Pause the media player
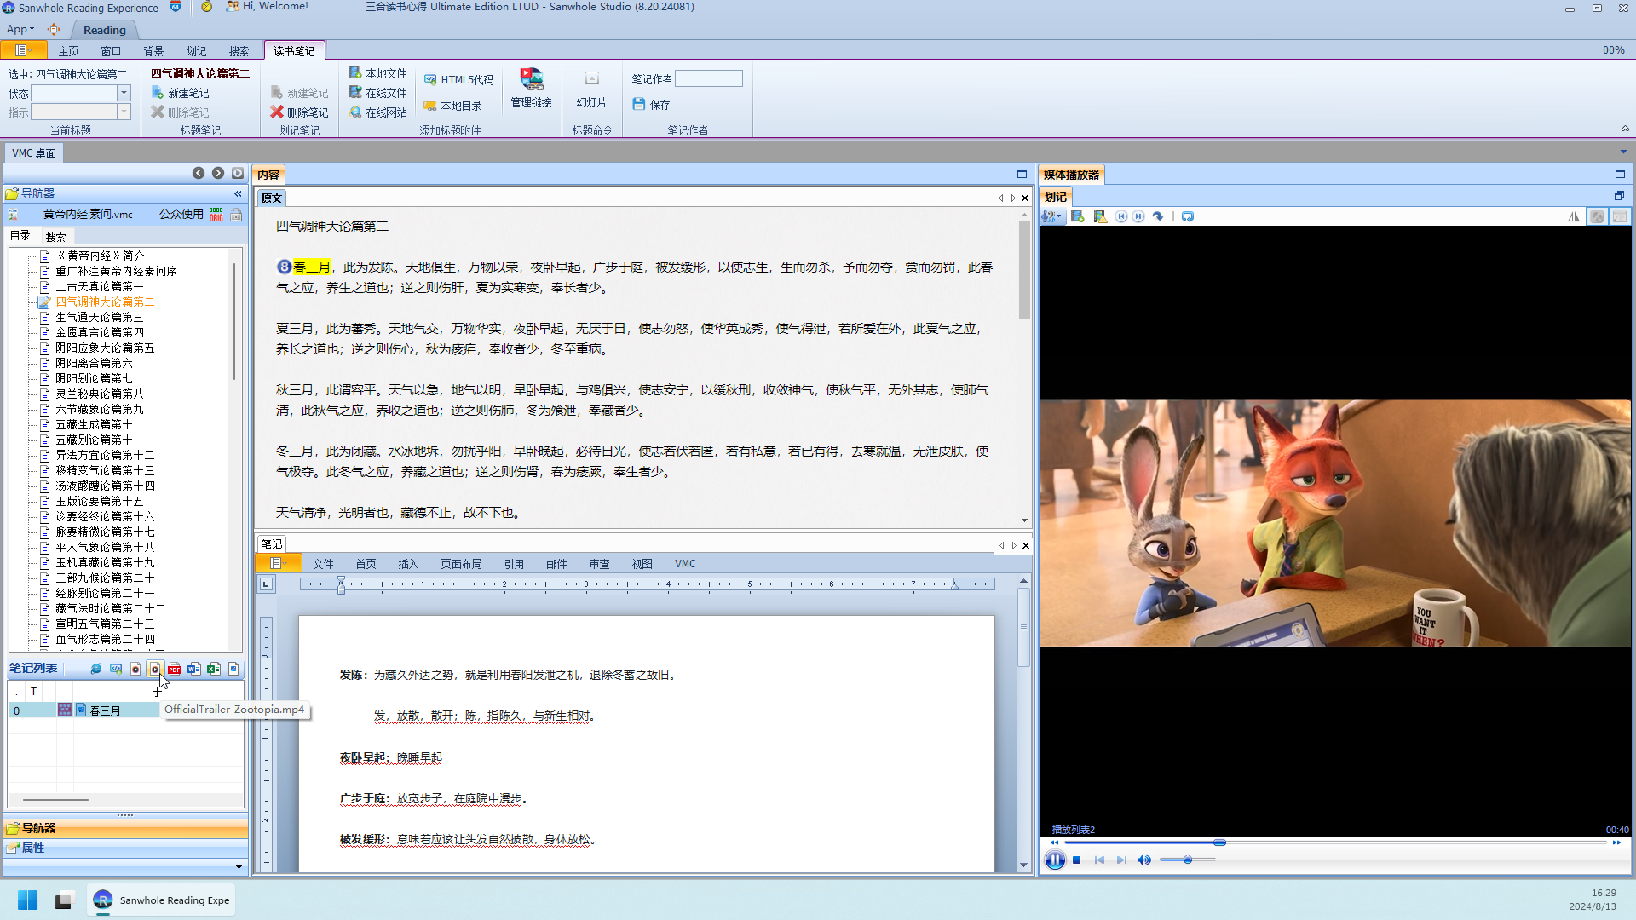The image size is (1636, 920). [x=1055, y=860]
